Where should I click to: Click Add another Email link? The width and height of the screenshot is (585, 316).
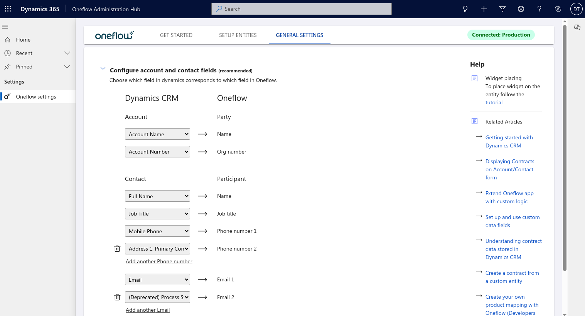[148, 310]
